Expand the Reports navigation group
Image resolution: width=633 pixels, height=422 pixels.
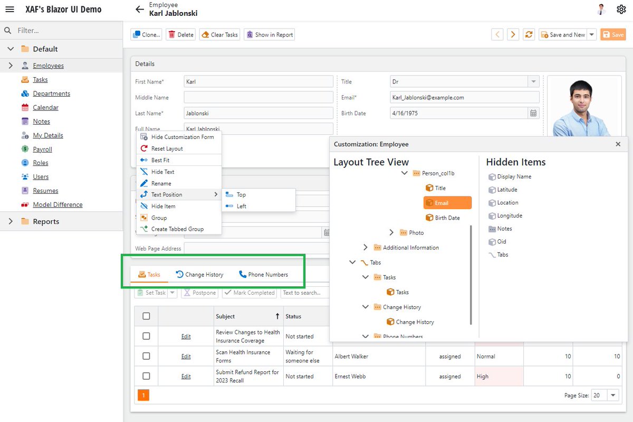(x=11, y=222)
